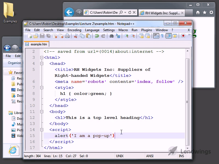Refresh the page in Internet Explorer
The height and width of the screenshot is (164, 219).
[130, 12]
